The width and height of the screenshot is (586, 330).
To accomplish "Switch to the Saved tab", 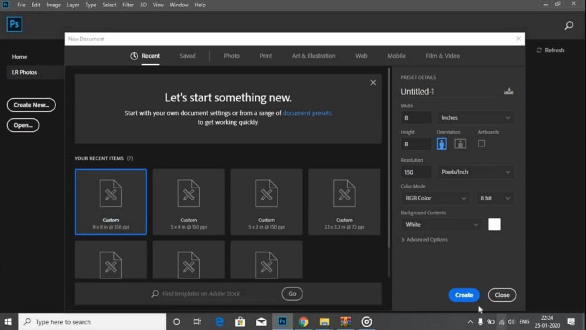I will click(x=187, y=56).
